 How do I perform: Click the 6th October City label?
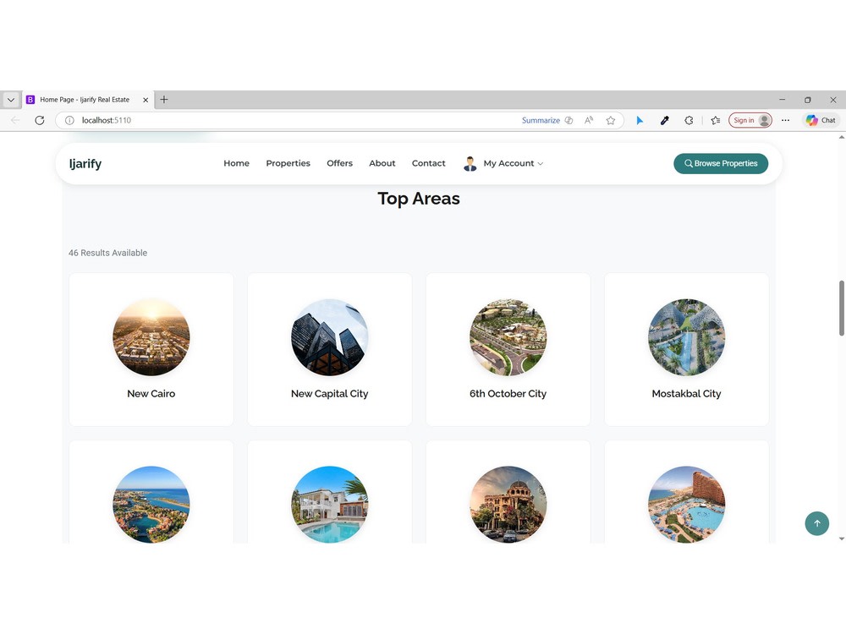(x=508, y=394)
